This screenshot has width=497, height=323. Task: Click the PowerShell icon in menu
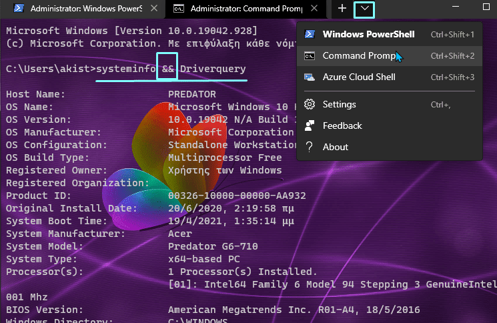[x=310, y=34]
